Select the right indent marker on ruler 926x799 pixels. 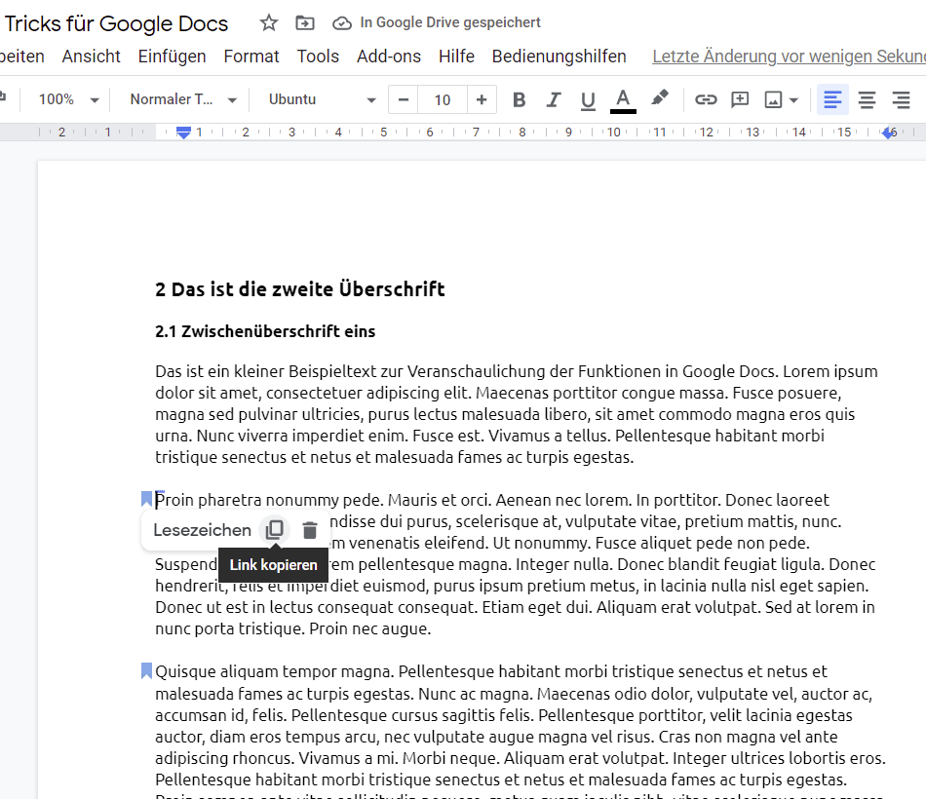click(888, 133)
